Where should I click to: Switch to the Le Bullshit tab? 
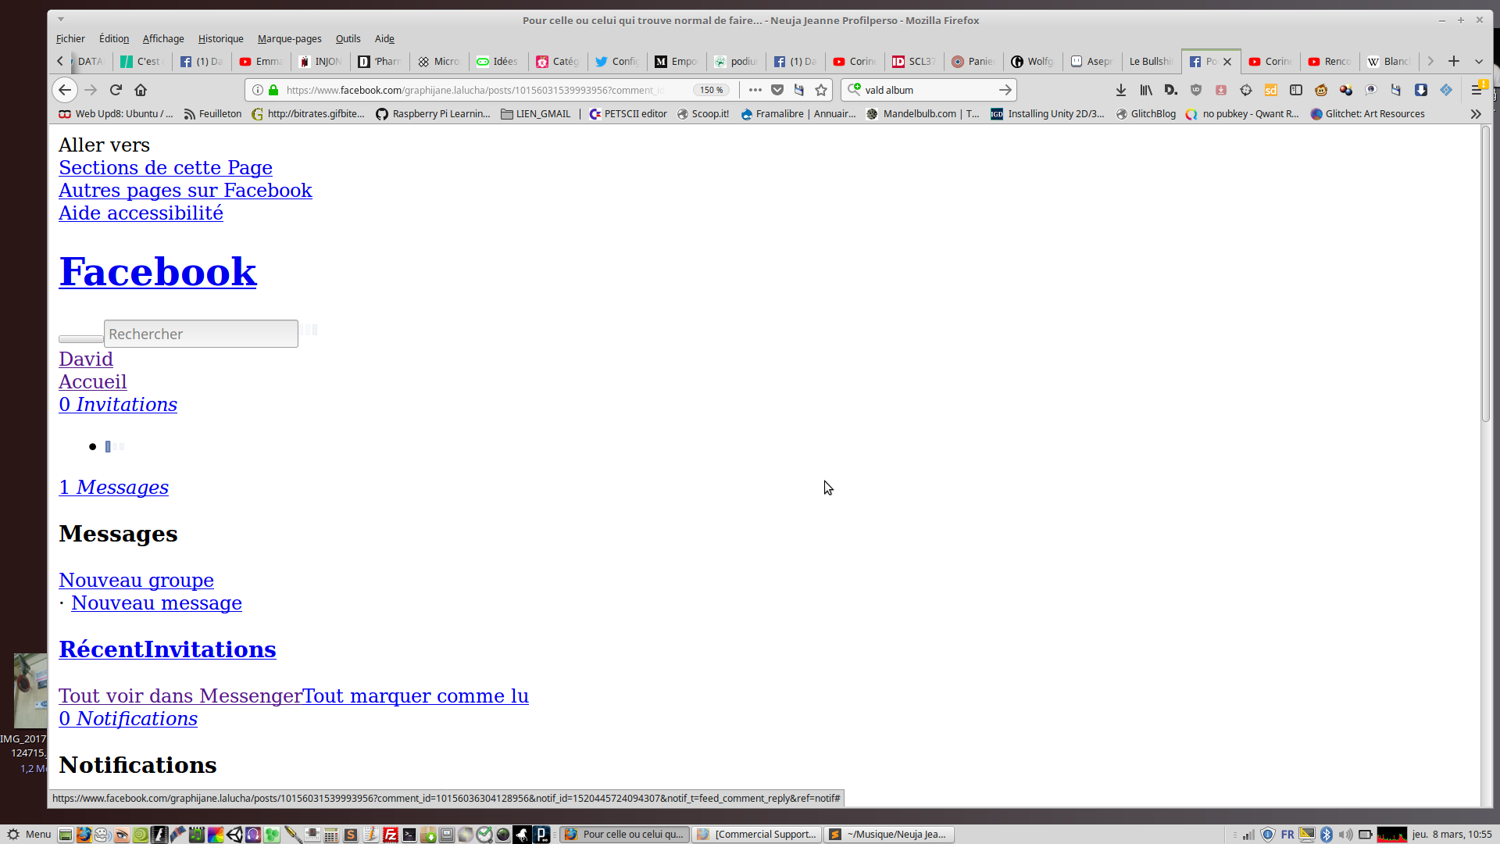point(1151,61)
